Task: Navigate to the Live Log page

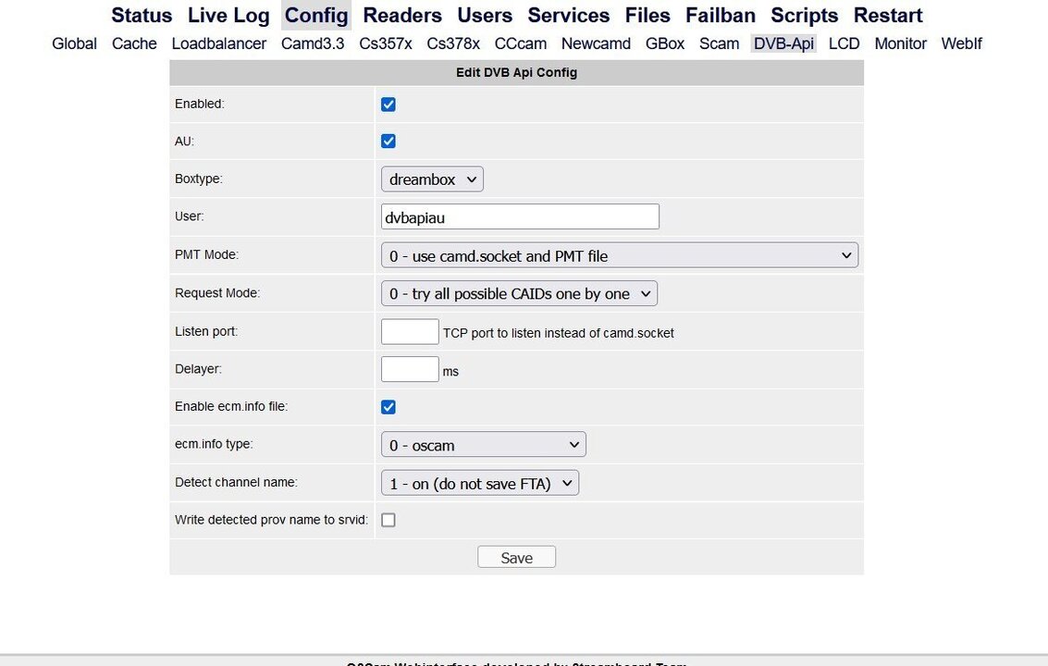Action: coord(228,15)
